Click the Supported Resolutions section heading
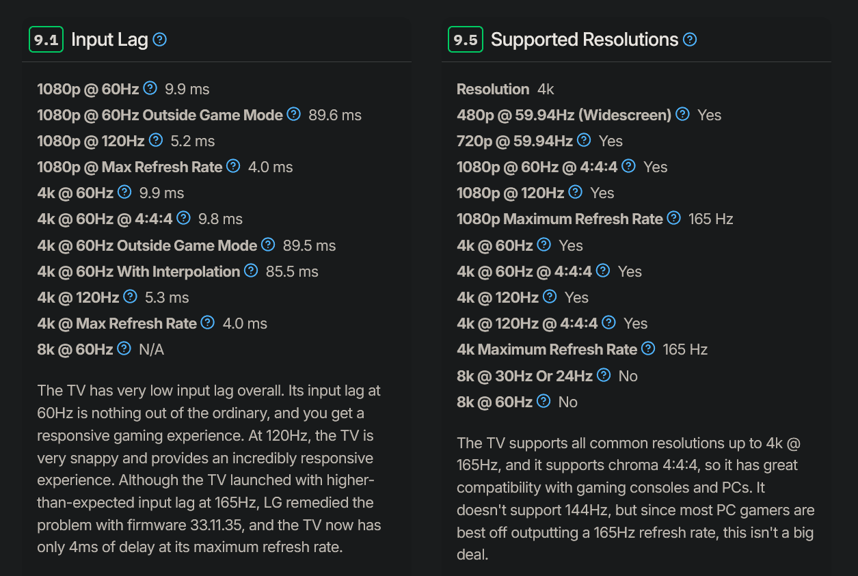The image size is (858, 576). (x=585, y=40)
